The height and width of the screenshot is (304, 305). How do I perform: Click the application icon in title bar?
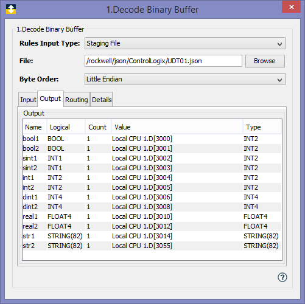(x=11, y=9)
